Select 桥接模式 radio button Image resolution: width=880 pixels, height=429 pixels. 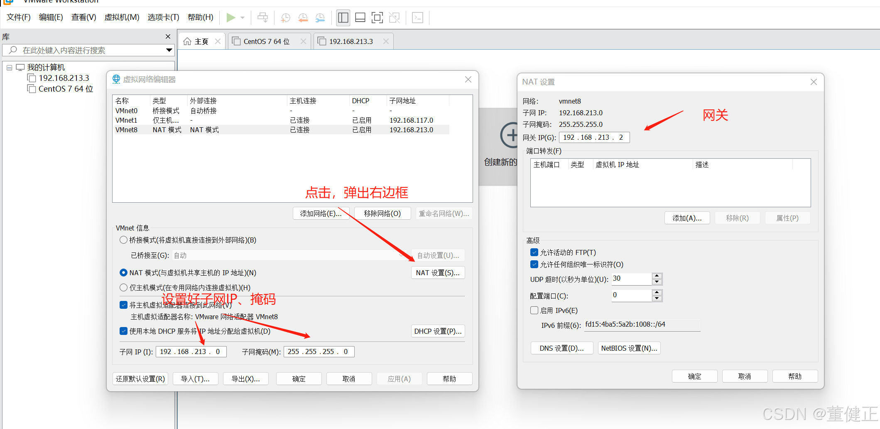(123, 240)
